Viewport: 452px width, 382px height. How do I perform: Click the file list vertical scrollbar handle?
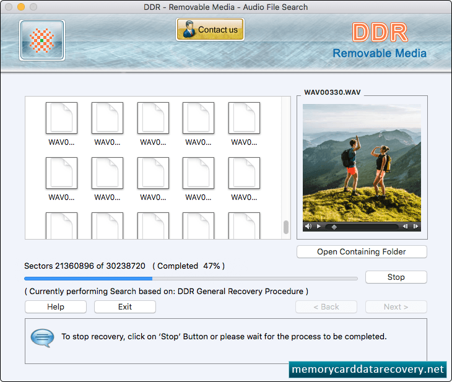click(x=286, y=227)
